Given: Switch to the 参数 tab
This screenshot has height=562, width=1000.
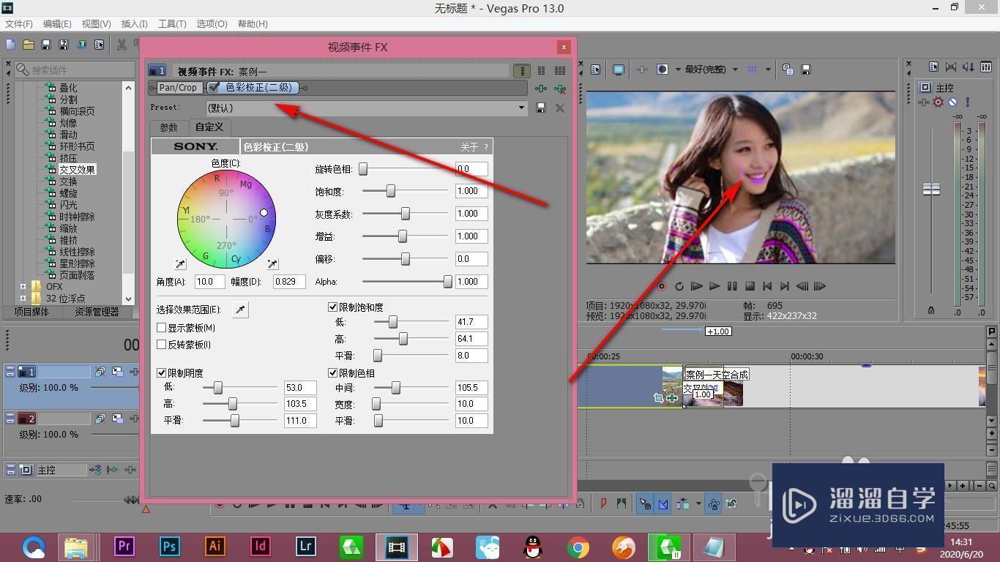Looking at the screenshot, I should [169, 127].
